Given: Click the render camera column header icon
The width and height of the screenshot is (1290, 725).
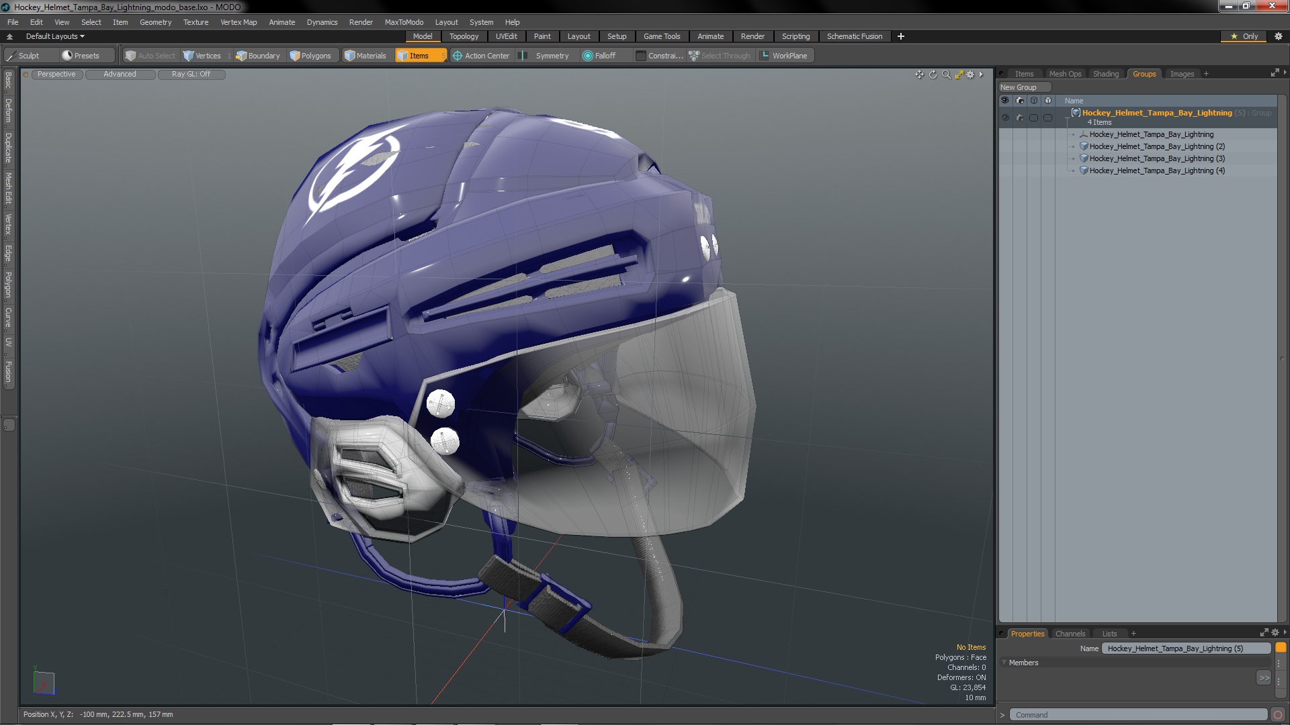Looking at the screenshot, I should pos(1019,101).
